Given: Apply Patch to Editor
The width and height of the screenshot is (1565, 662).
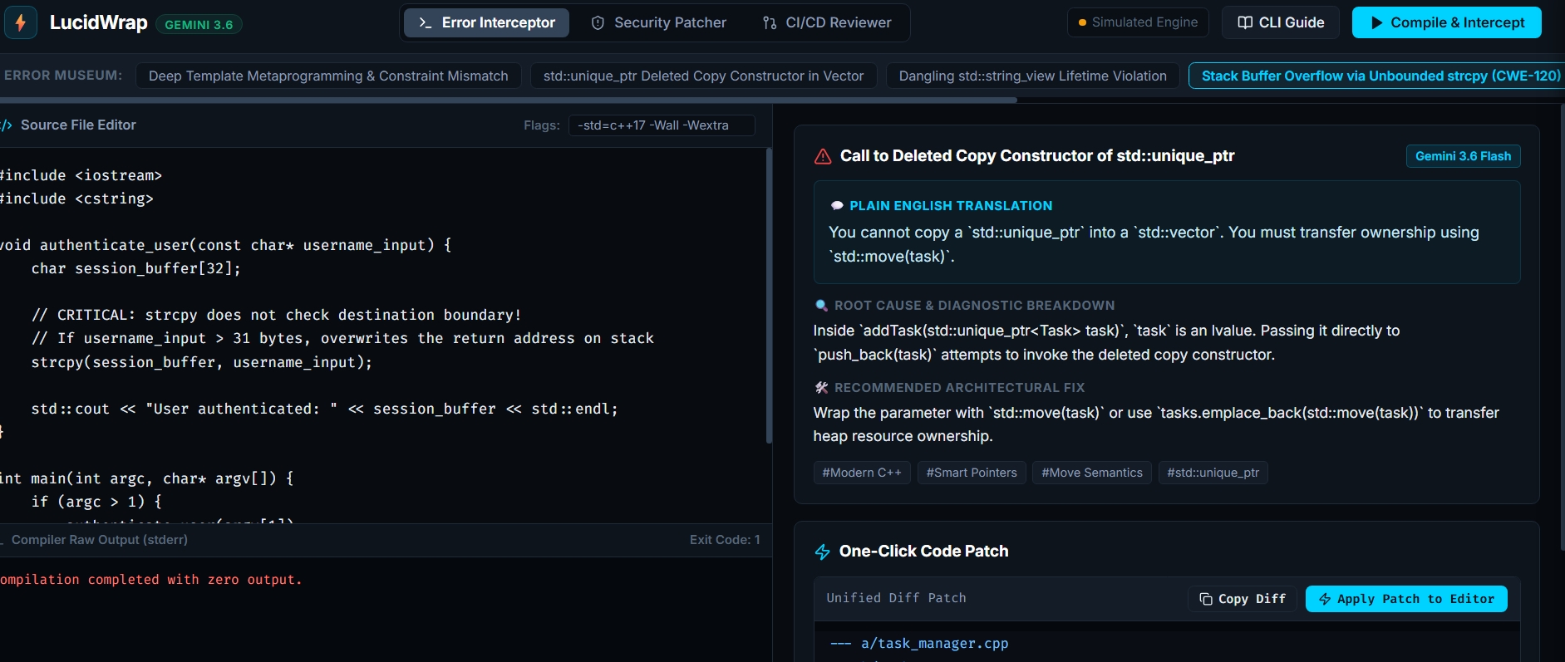Looking at the screenshot, I should click(1406, 599).
